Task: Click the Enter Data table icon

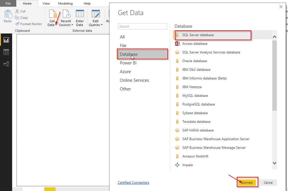Action: click(x=80, y=14)
